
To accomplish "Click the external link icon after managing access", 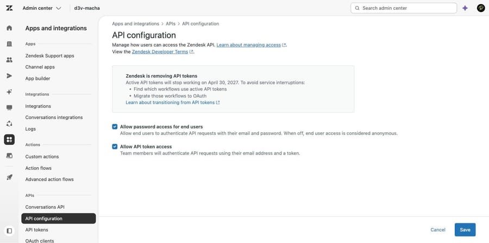I will (x=284, y=45).
